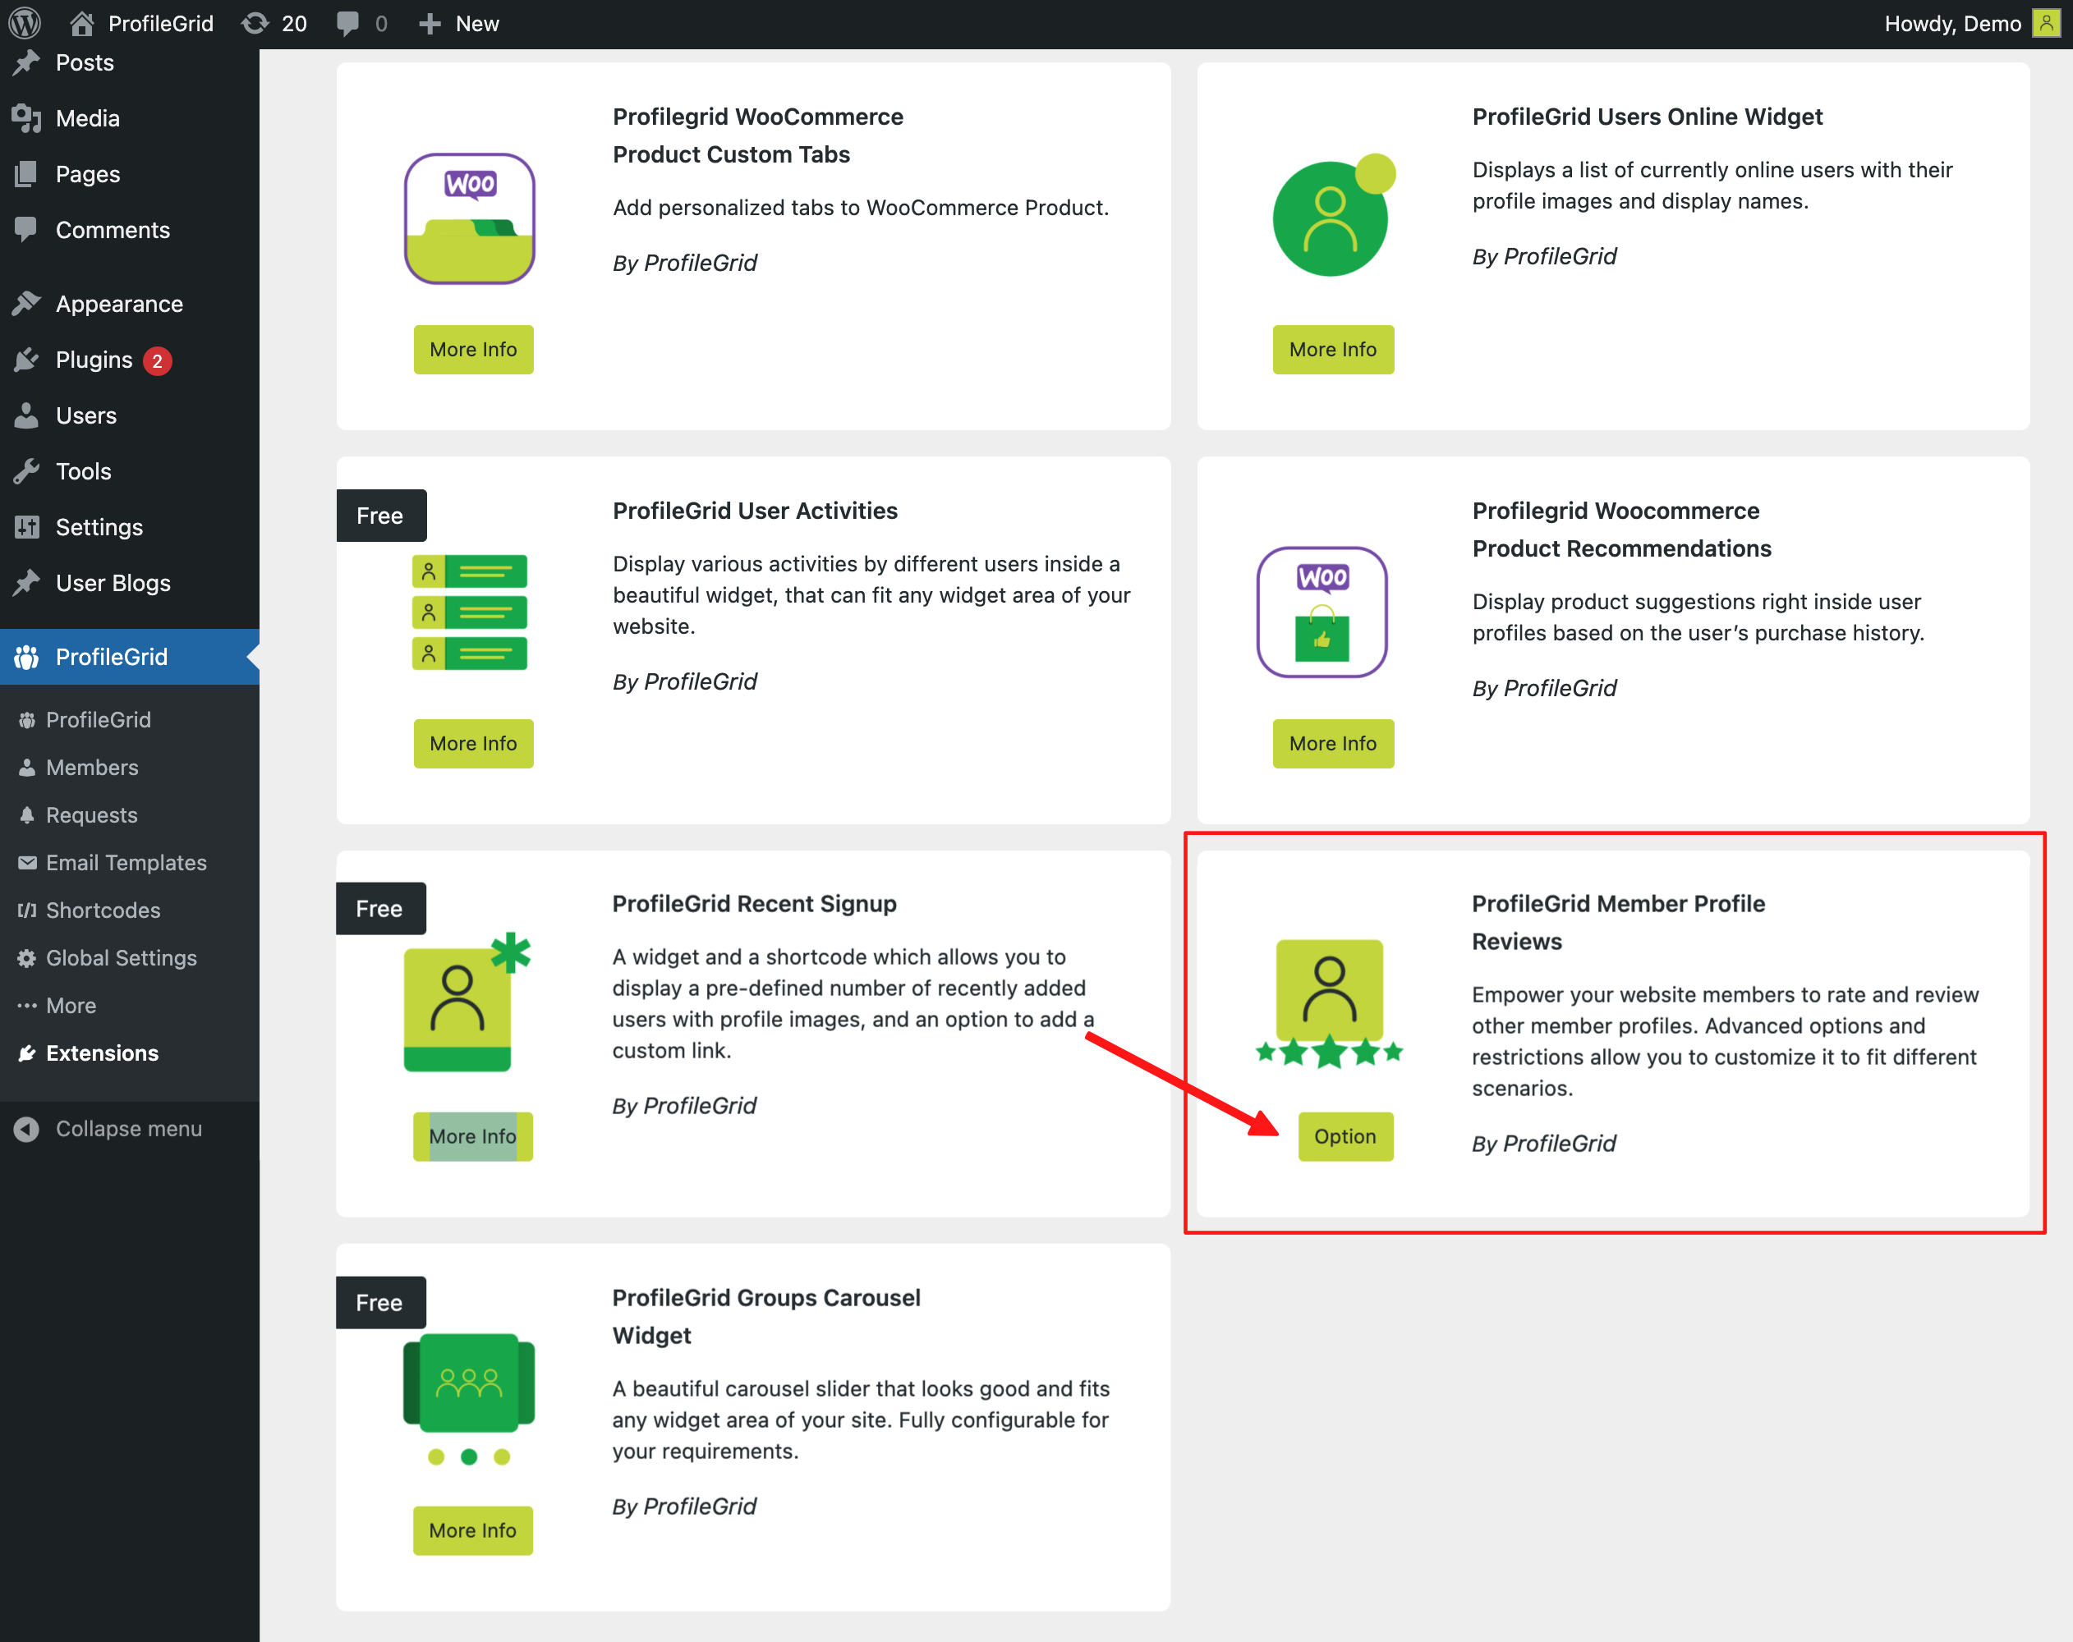Click More Info for User Activities
This screenshot has height=1642, width=2073.
pos(473,743)
